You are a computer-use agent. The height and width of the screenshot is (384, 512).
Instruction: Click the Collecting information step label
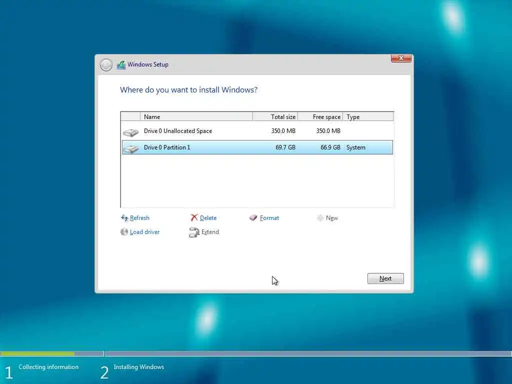pyautogui.click(x=48, y=367)
